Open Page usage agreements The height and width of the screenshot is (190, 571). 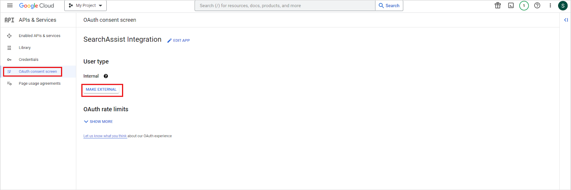(x=40, y=84)
